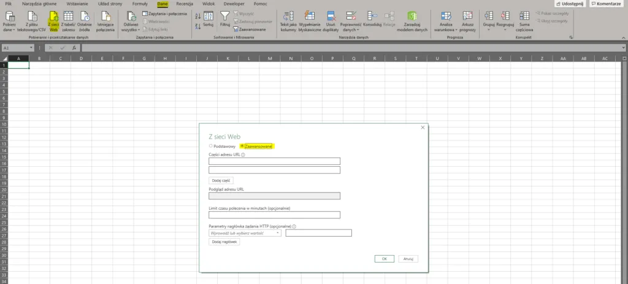628x284 pixels.
Task: Open Ostatnie źródła
Action: (85, 21)
